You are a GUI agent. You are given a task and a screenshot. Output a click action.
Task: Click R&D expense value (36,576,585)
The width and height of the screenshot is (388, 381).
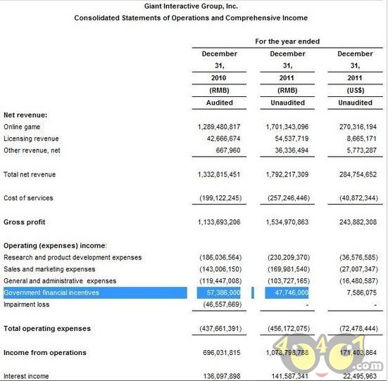coord(359,257)
